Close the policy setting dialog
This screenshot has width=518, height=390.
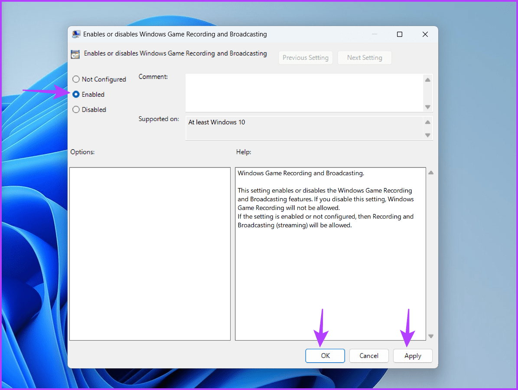(x=425, y=34)
